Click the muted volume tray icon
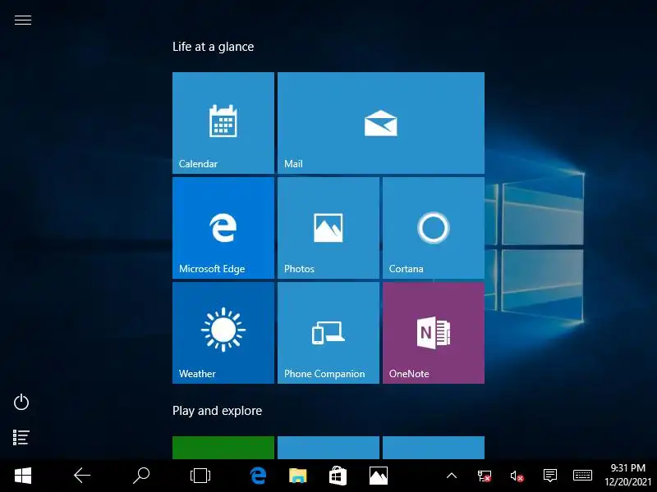The width and height of the screenshot is (657, 492). click(517, 476)
